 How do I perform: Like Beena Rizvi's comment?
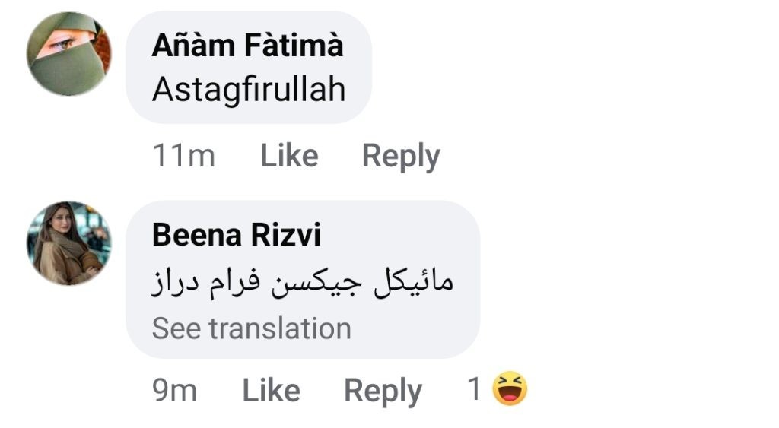271,391
